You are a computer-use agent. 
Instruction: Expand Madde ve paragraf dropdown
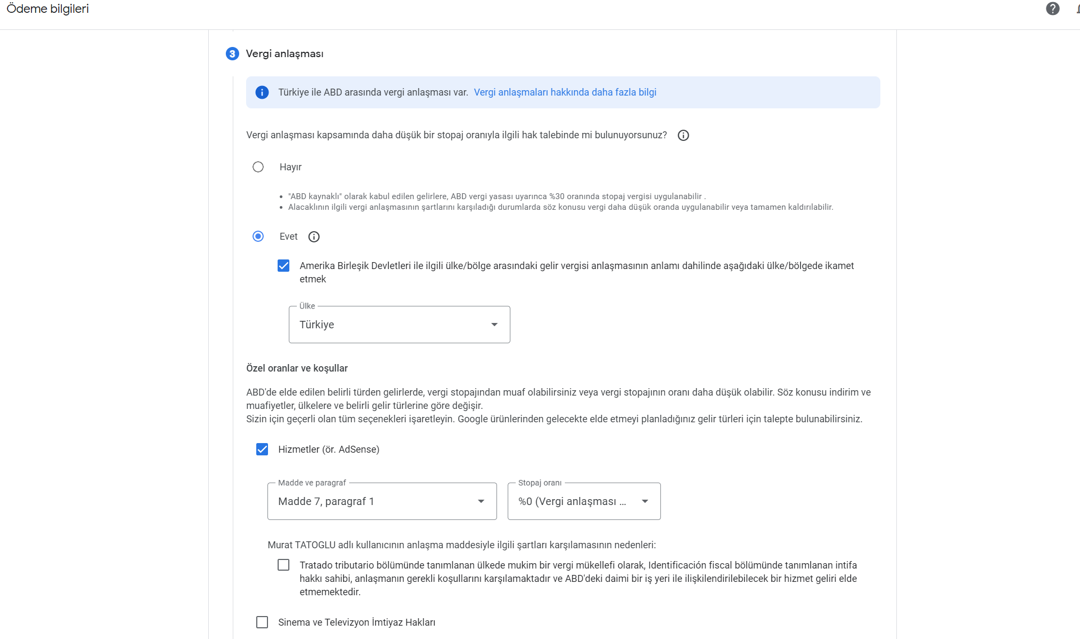click(382, 501)
